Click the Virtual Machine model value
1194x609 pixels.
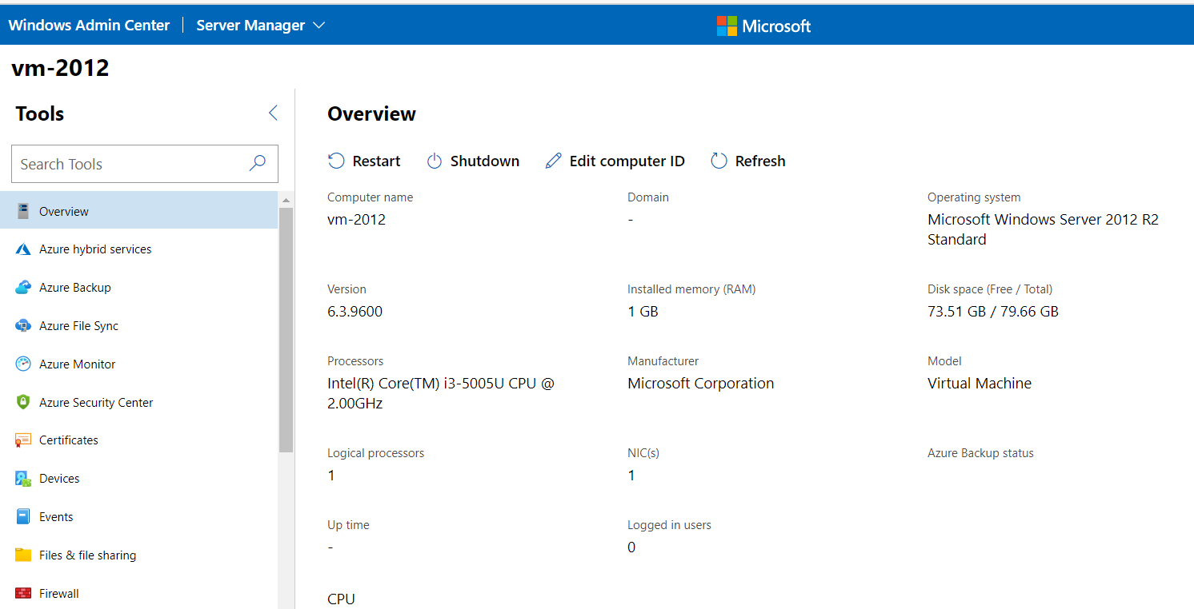(x=980, y=384)
